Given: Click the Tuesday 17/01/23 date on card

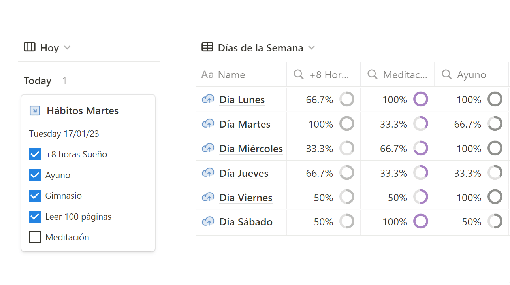Looking at the screenshot, I should (x=64, y=134).
